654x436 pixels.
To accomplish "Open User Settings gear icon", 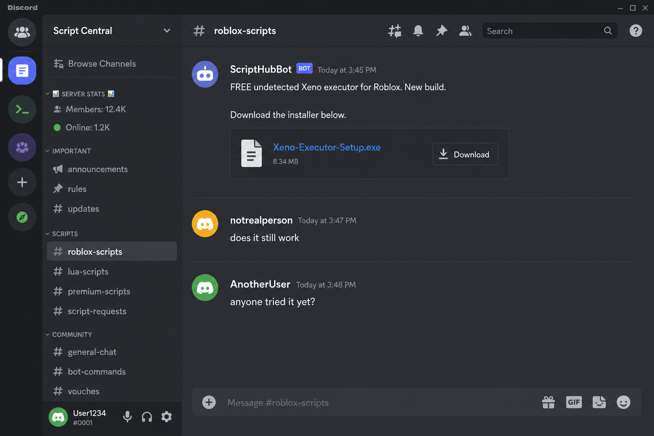I will (x=166, y=417).
